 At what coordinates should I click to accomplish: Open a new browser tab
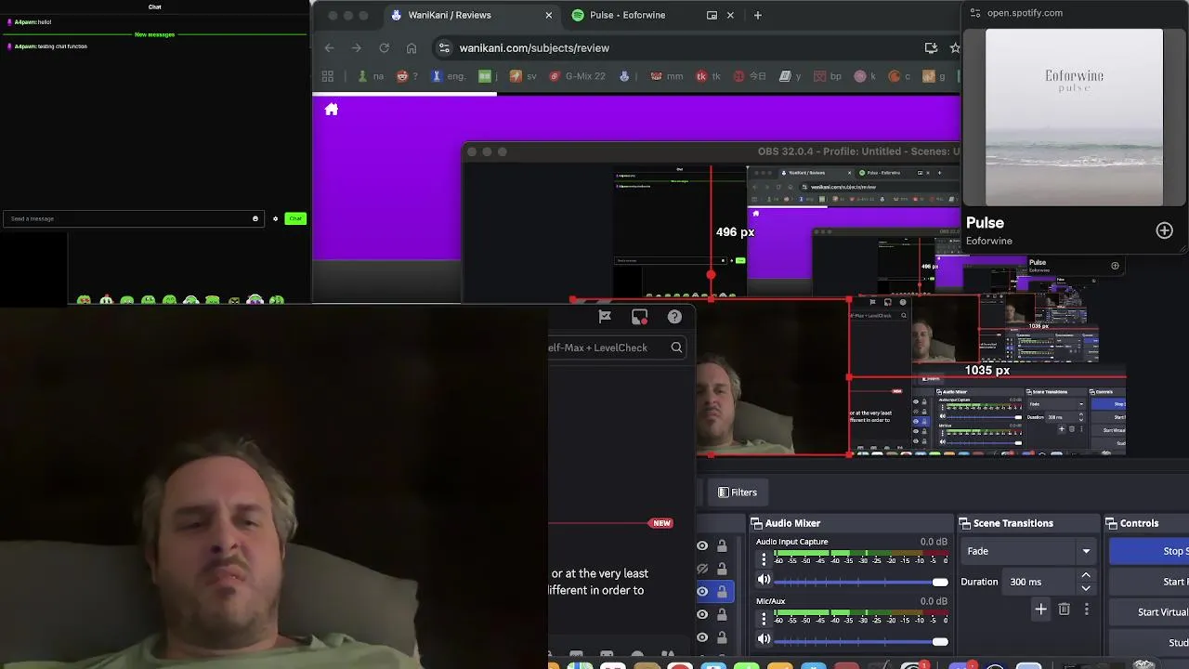[757, 15]
